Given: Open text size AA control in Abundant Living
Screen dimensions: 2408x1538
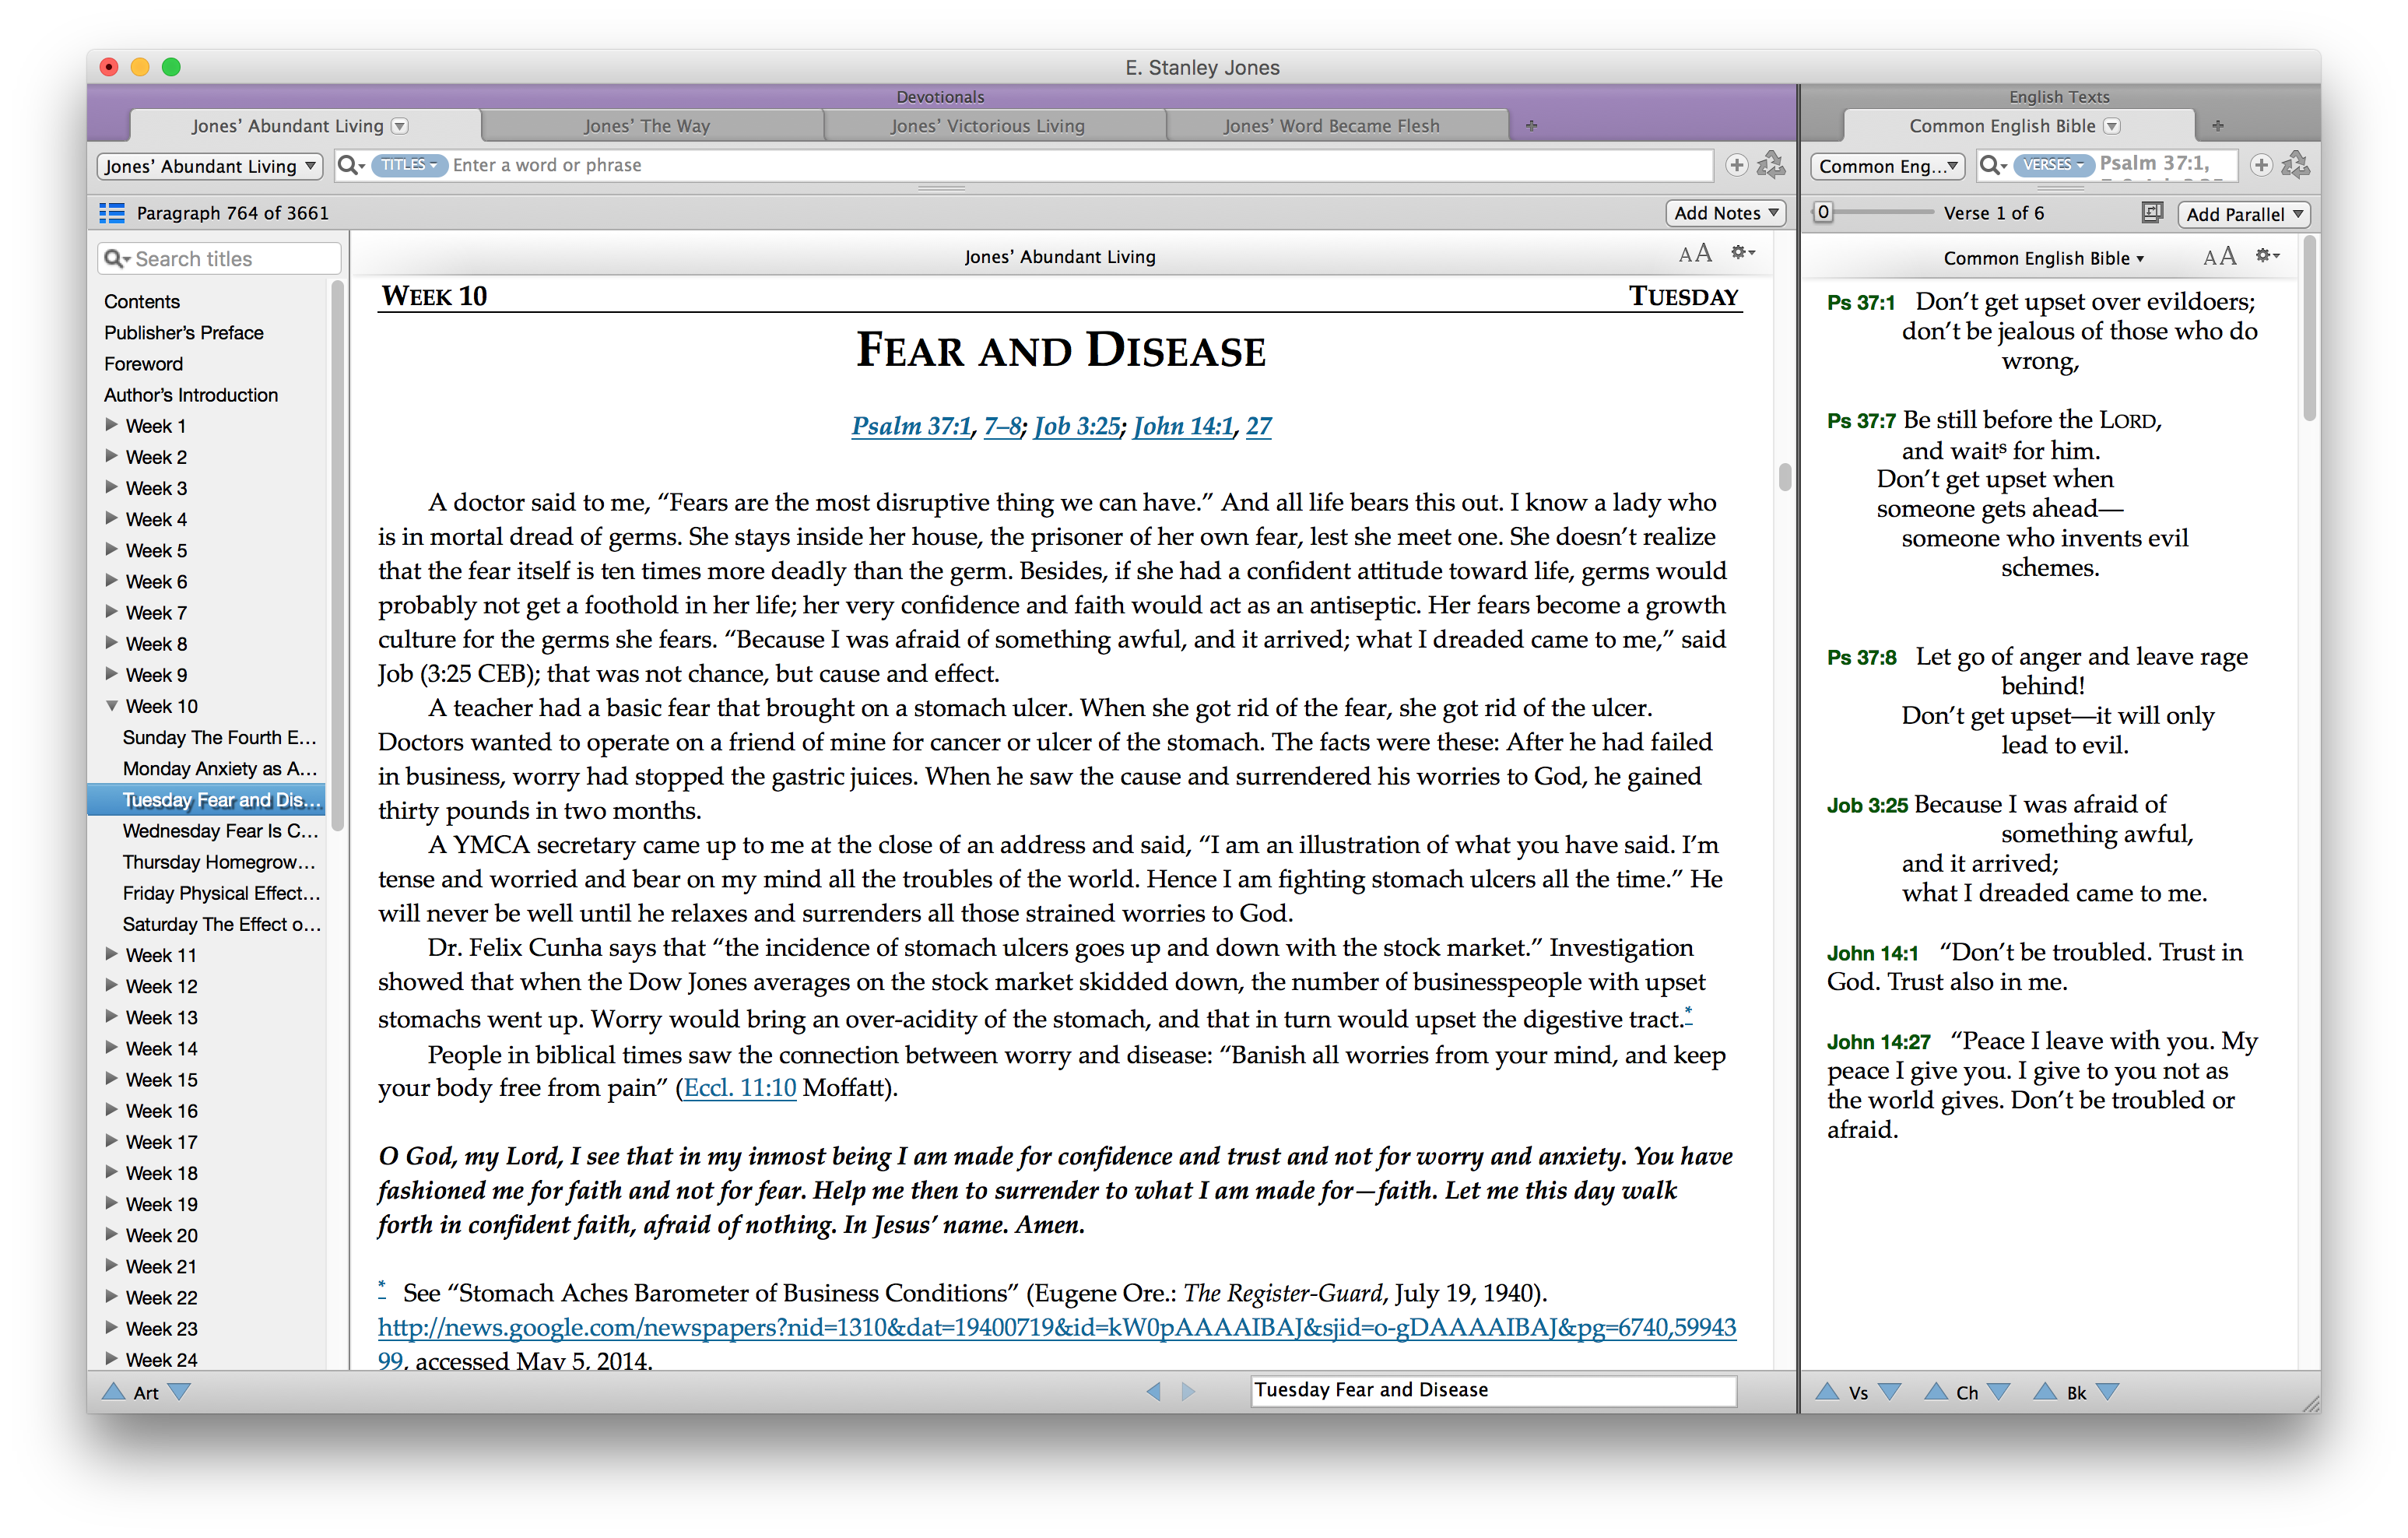Looking at the screenshot, I should (1695, 254).
